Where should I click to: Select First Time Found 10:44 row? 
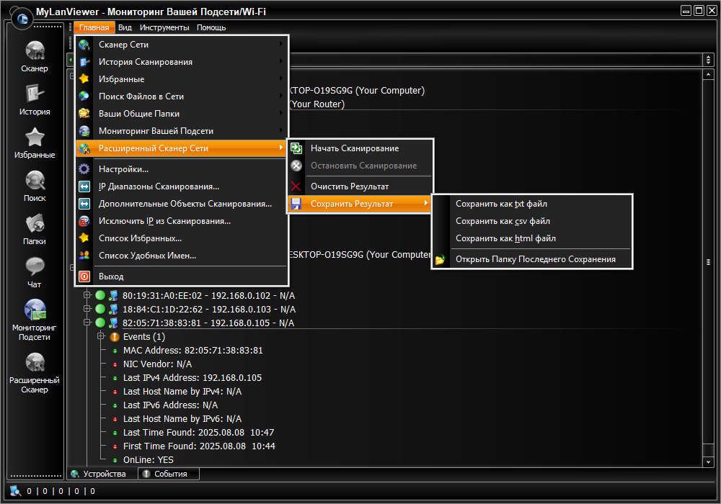[199, 446]
